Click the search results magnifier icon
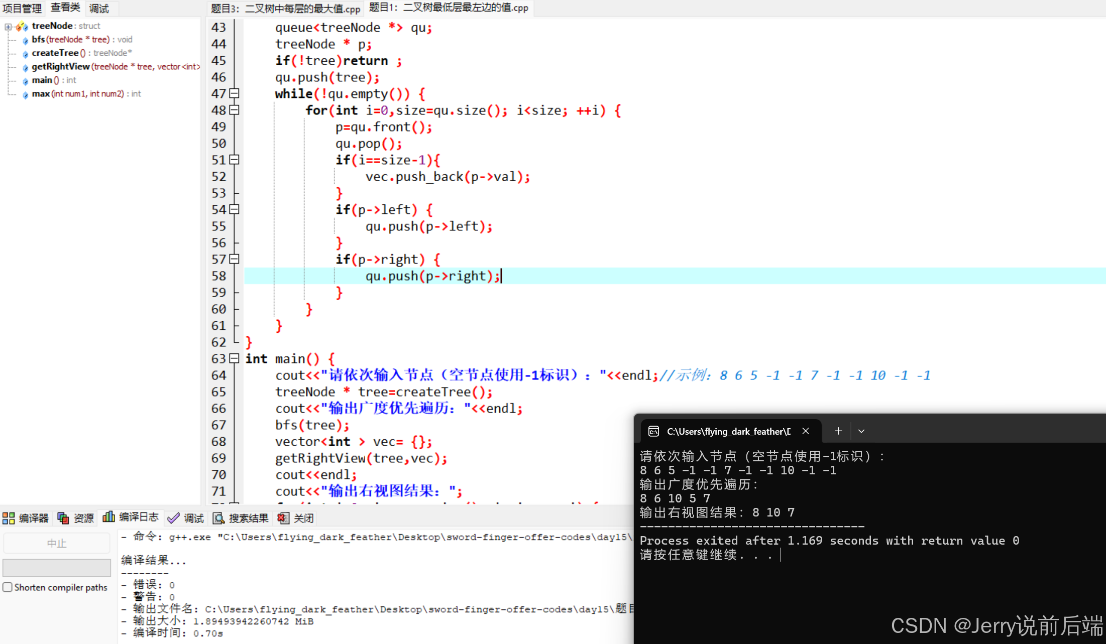The image size is (1106, 644). (218, 518)
